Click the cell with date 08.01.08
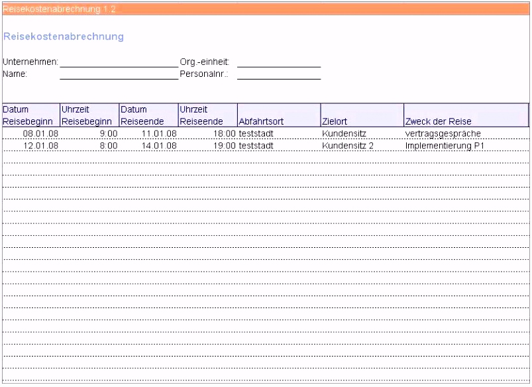Screen dimensions: 532x387 (x=31, y=133)
